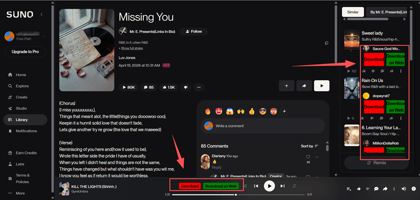Like the Sweet lady track
The image size is (420, 200).
[364, 71]
